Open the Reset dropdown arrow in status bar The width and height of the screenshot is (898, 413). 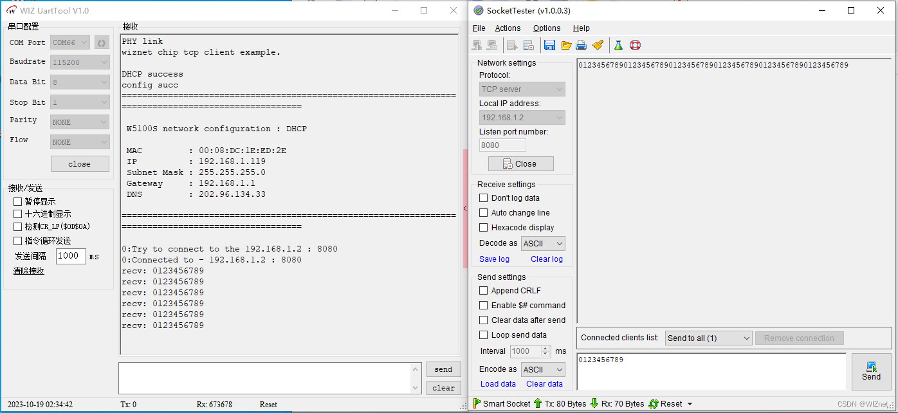pos(690,404)
